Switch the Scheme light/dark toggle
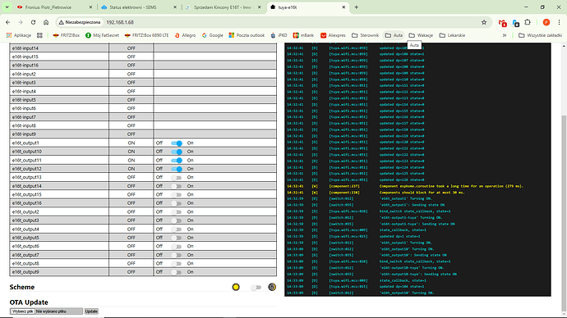 pos(256,288)
